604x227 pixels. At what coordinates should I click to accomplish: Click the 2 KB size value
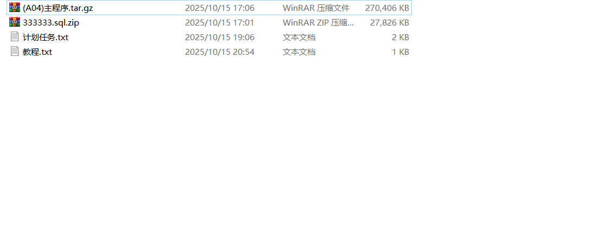coord(400,37)
